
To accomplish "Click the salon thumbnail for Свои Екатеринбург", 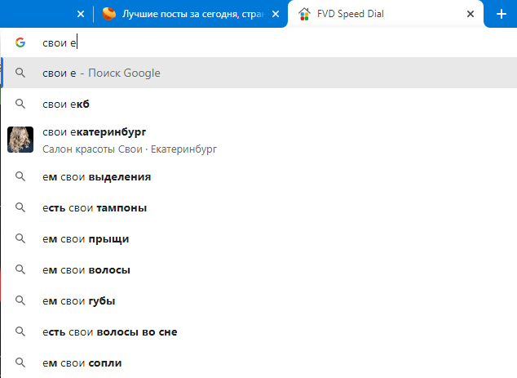I will click(x=20, y=140).
